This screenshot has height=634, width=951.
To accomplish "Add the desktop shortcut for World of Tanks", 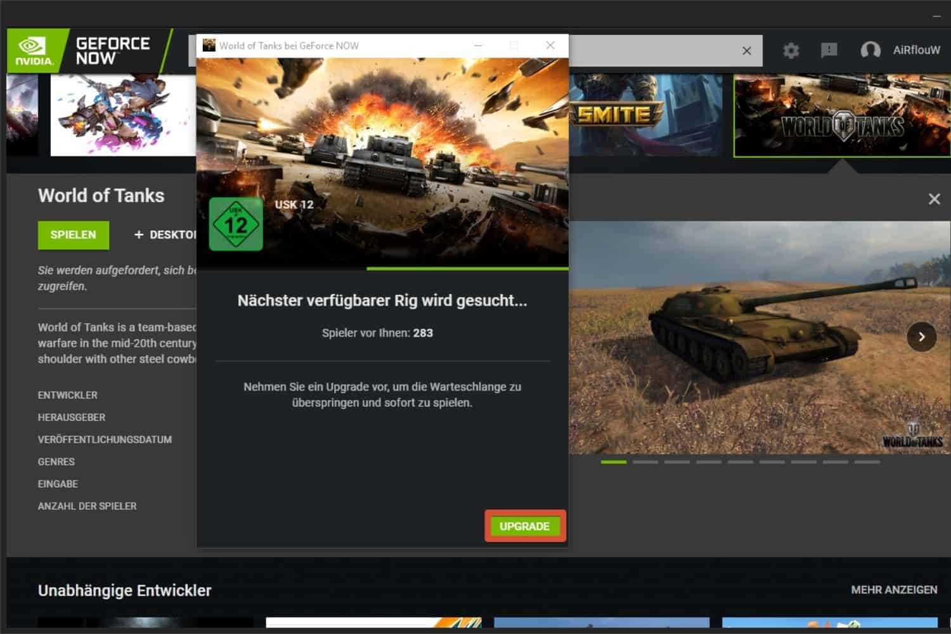I will (165, 235).
